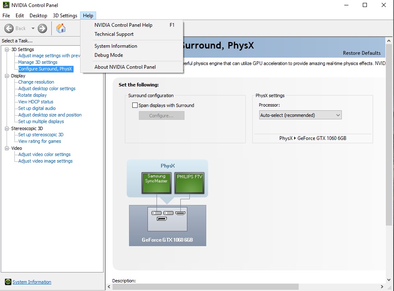The width and height of the screenshot is (394, 291).
Task: Click the PhysX GeForce GTX 1060 6GB label
Action: pyautogui.click(x=313, y=138)
